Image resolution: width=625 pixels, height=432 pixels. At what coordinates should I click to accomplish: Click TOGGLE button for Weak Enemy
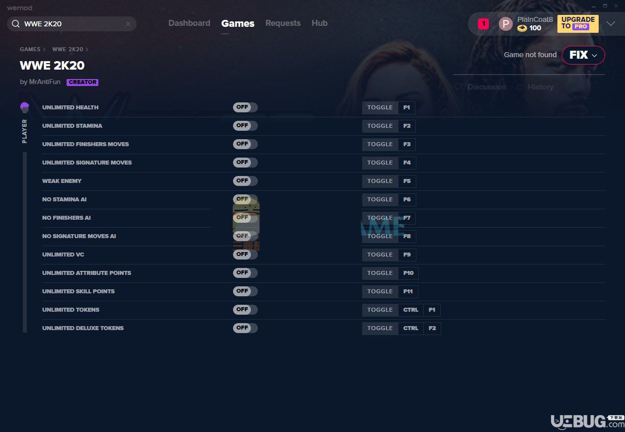point(380,181)
